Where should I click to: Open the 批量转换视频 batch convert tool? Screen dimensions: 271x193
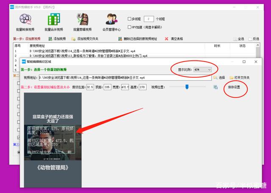tap(25, 22)
